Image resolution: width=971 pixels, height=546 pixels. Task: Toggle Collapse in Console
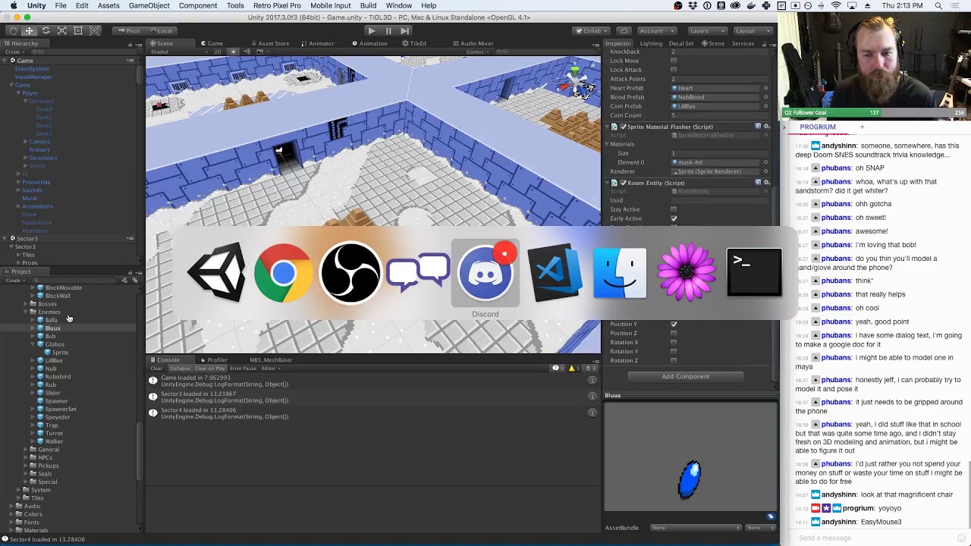pyautogui.click(x=180, y=369)
